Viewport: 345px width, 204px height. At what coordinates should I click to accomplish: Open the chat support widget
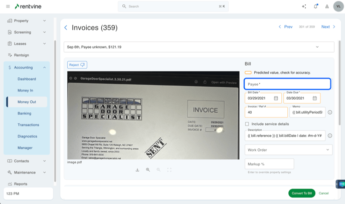coord(341,184)
